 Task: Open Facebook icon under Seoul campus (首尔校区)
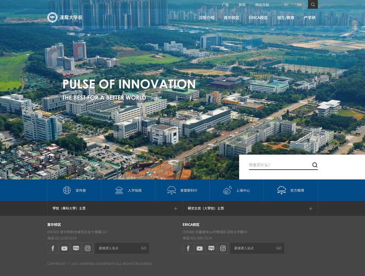[53, 248]
